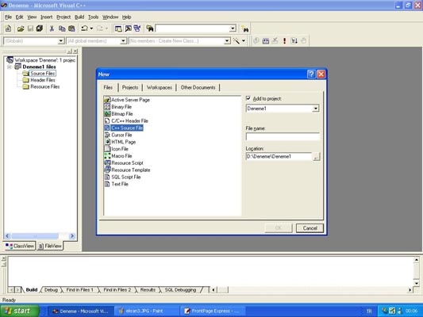Viewport: 423px width, 317px height.
Task: Click the Find in Files icon
Action: [x=150, y=29]
